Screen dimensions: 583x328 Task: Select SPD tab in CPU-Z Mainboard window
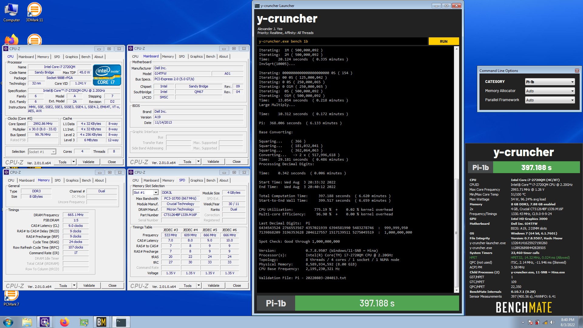(182, 56)
